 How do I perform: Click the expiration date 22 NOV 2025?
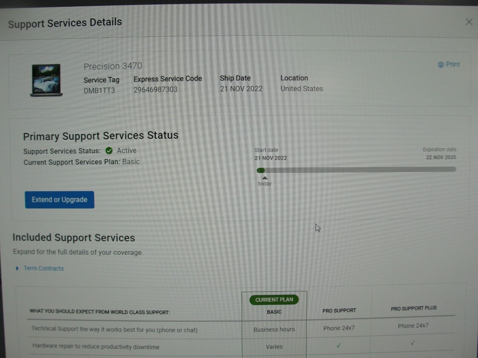click(x=441, y=157)
